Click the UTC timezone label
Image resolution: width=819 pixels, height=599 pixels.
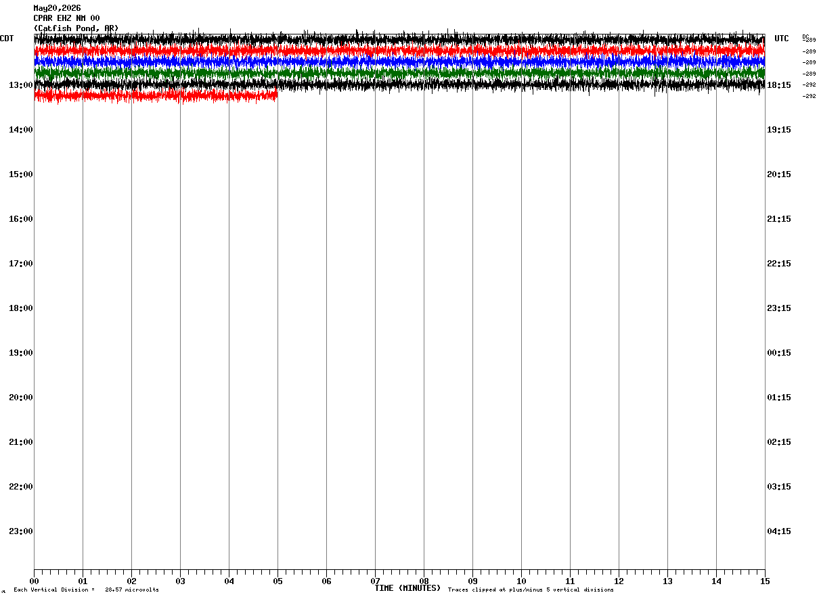782,39
